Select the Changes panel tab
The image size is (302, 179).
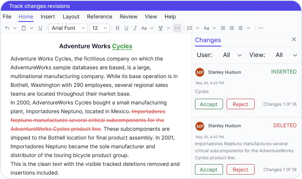point(208,40)
